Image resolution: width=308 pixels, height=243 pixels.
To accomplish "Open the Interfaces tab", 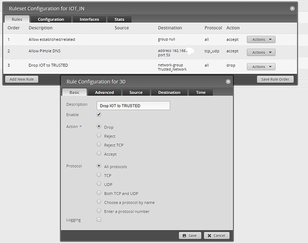I will coord(89,19).
